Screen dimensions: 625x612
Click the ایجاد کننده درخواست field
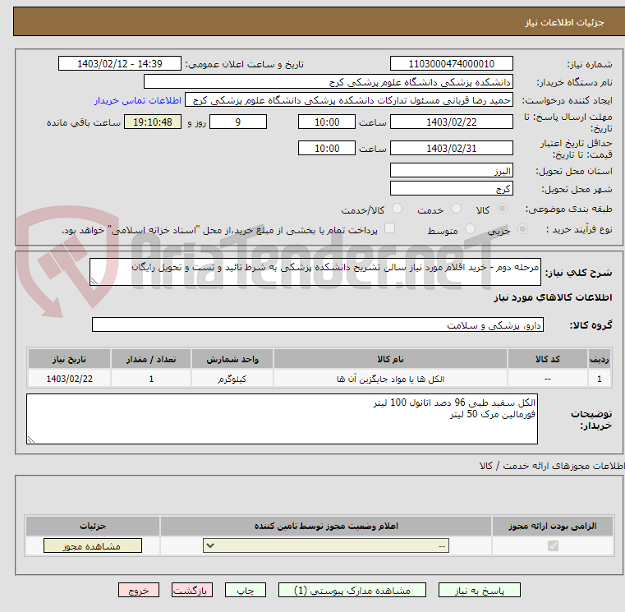pos(349,100)
